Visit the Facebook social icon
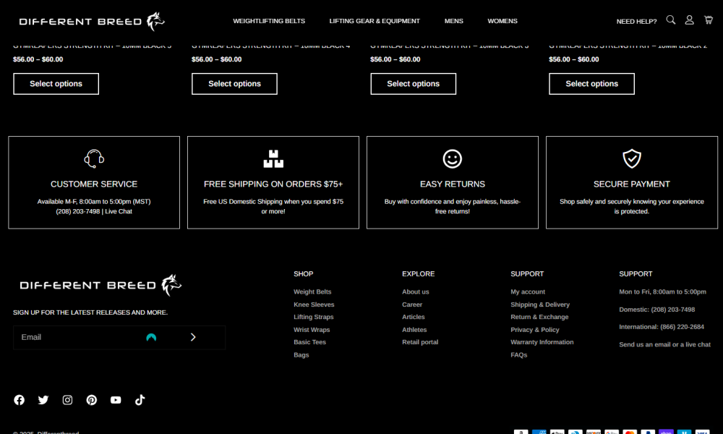The image size is (723, 434). tap(20, 400)
